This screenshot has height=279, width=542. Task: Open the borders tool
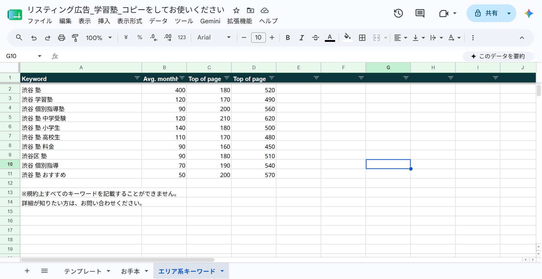pos(362,37)
